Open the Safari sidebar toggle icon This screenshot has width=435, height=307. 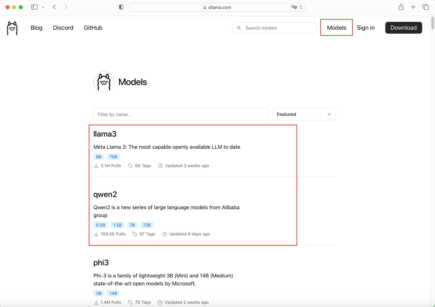(34, 7)
